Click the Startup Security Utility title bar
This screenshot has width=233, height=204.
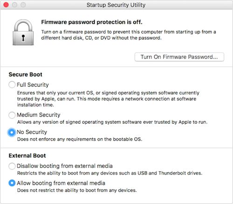[x=116, y=5]
